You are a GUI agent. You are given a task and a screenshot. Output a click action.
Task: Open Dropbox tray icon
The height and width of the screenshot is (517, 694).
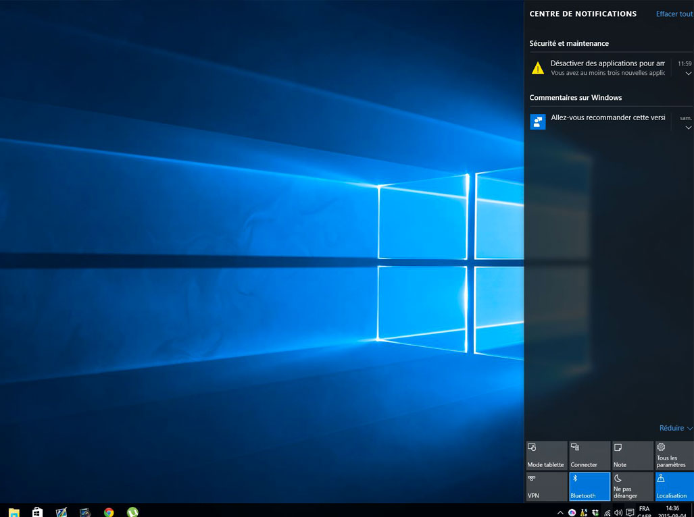click(595, 512)
